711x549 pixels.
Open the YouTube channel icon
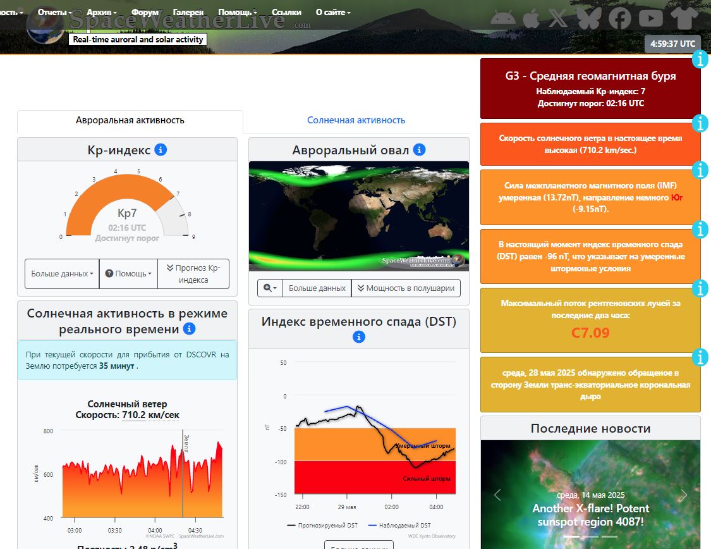point(651,18)
